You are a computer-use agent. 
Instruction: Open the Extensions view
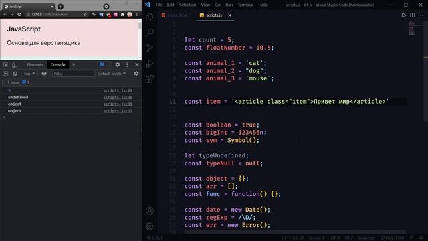click(150, 79)
